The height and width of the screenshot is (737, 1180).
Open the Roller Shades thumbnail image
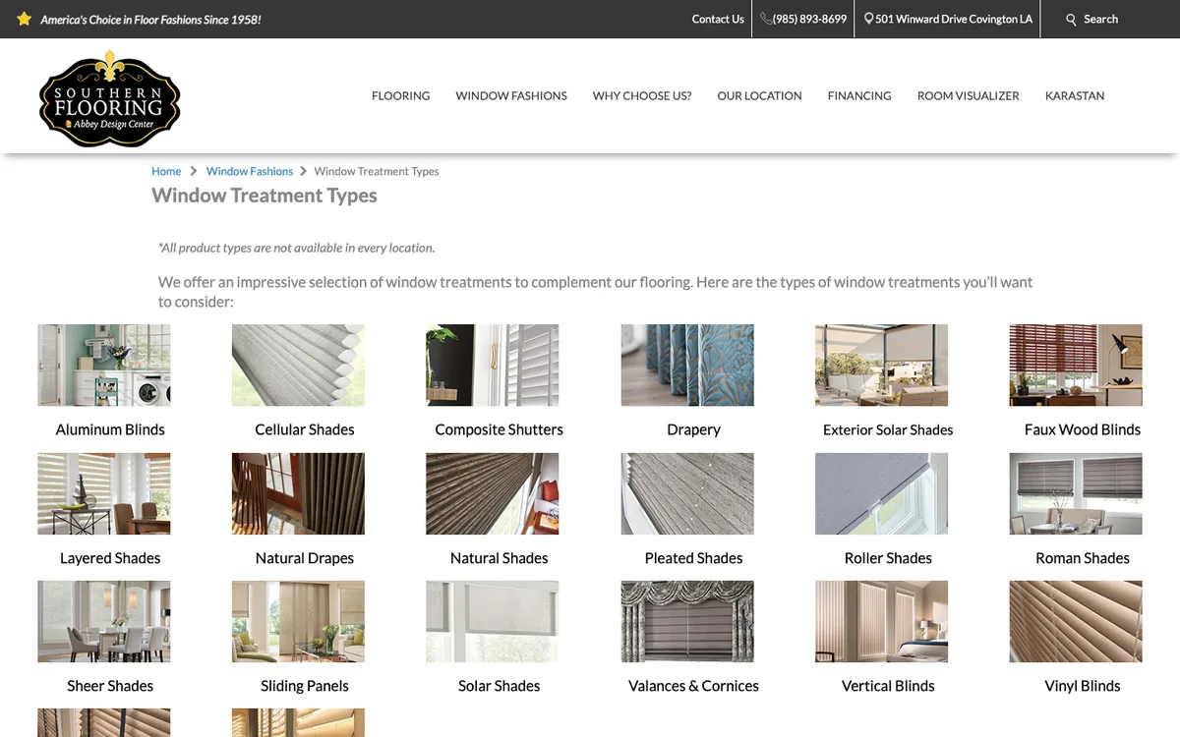[x=882, y=493]
